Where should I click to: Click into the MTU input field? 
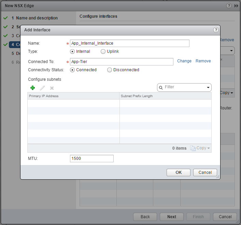tap(91, 159)
